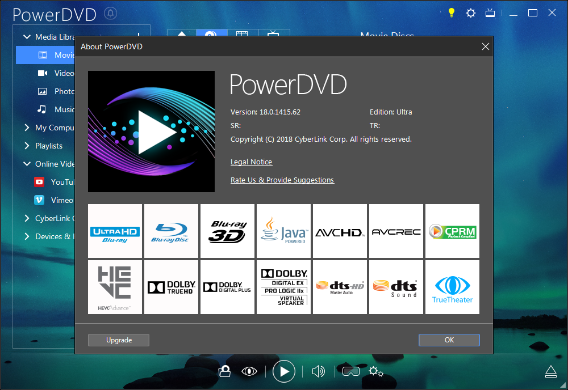
Task: Click the lightbulb tips icon
Action: point(452,13)
